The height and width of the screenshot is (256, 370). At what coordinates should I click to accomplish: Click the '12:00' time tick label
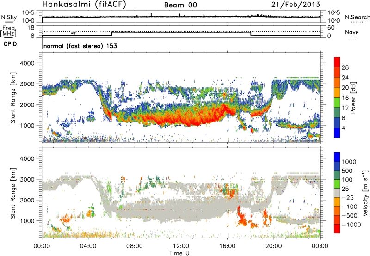pyautogui.click(x=181, y=246)
